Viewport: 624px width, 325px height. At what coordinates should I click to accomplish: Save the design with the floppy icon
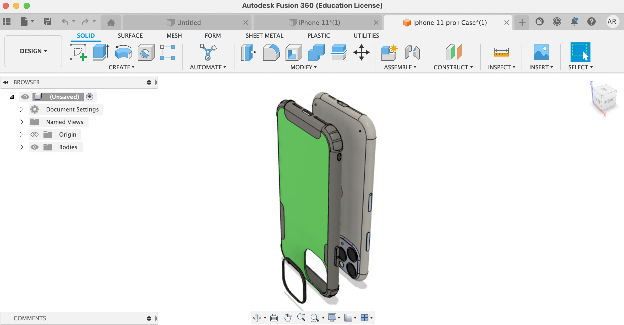coord(48,21)
